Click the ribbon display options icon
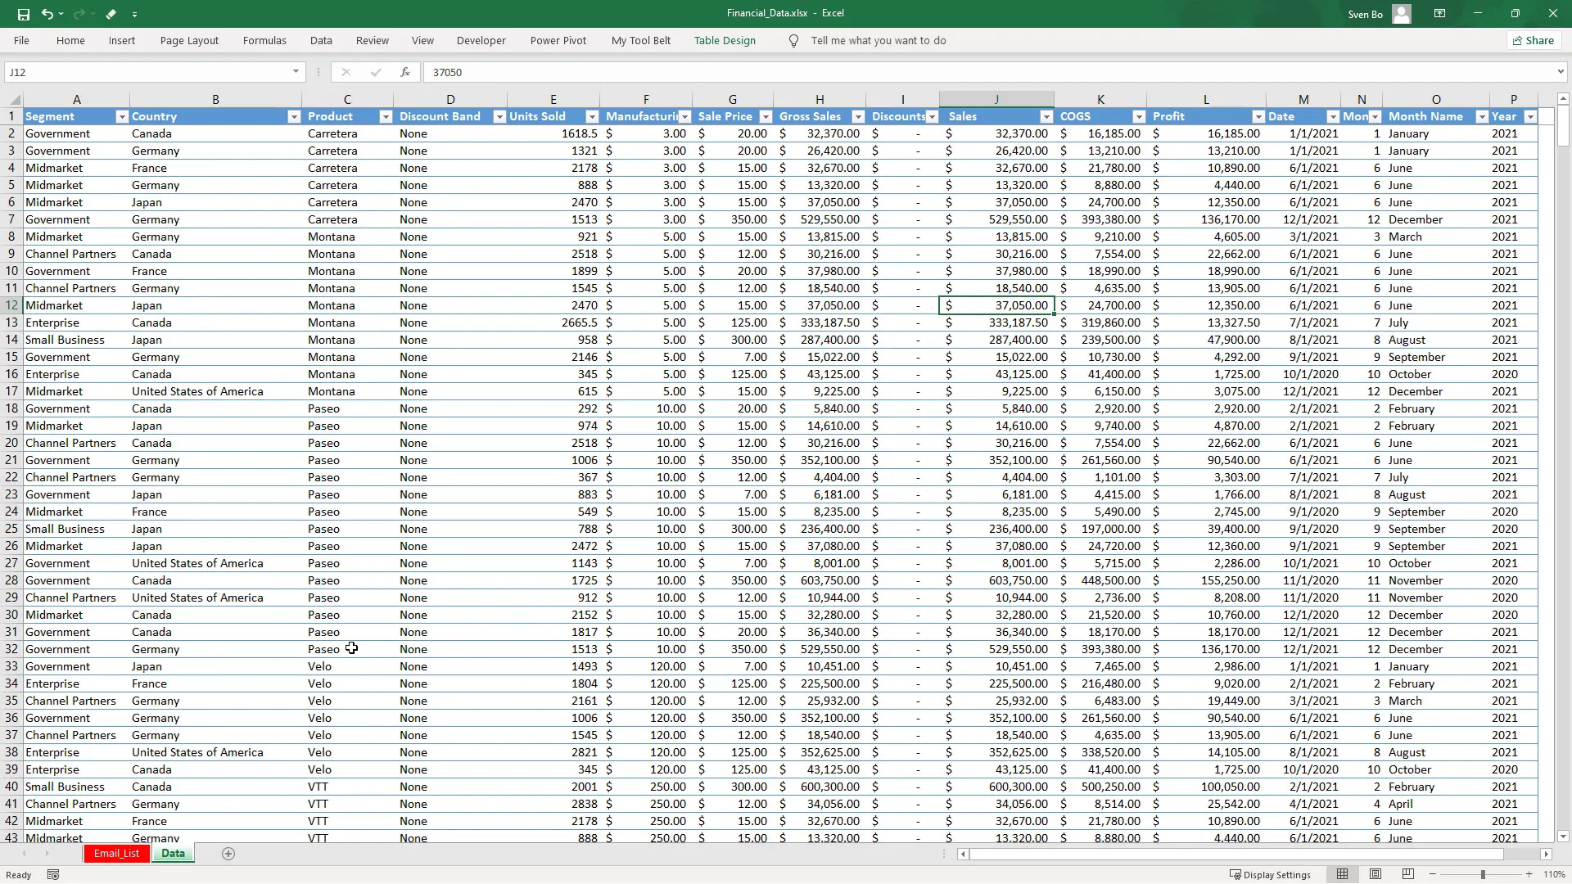Viewport: 1572px width, 884px height. click(1439, 13)
